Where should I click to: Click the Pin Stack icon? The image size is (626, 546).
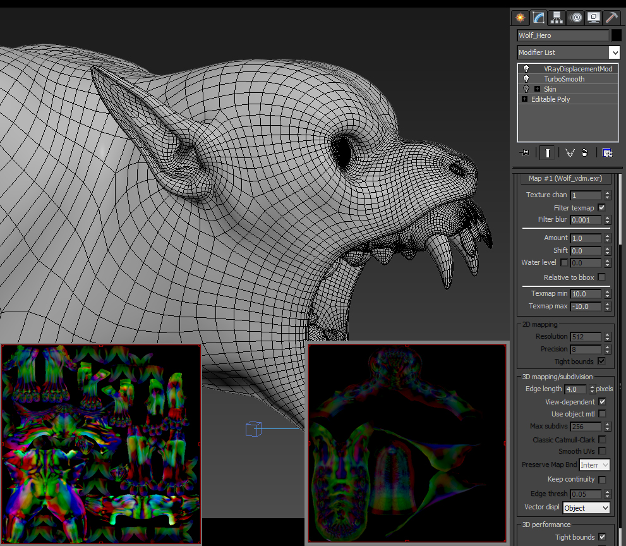pos(525,152)
